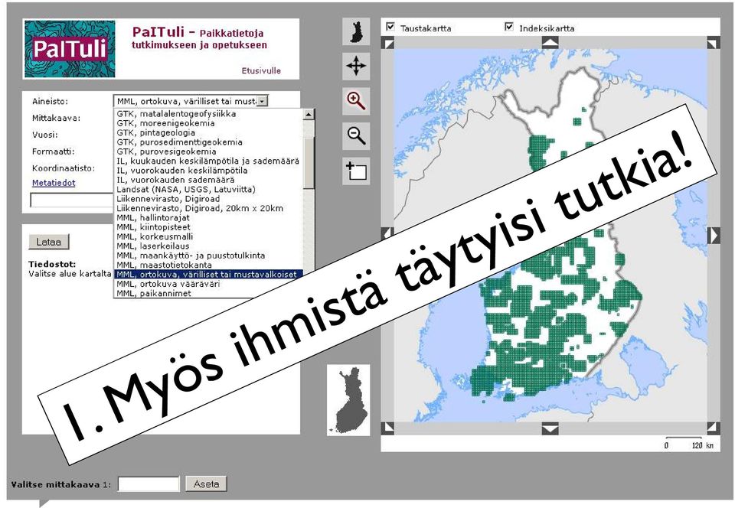Pan map north with top arrow
The width and height of the screenshot is (735, 508).
tap(550, 44)
